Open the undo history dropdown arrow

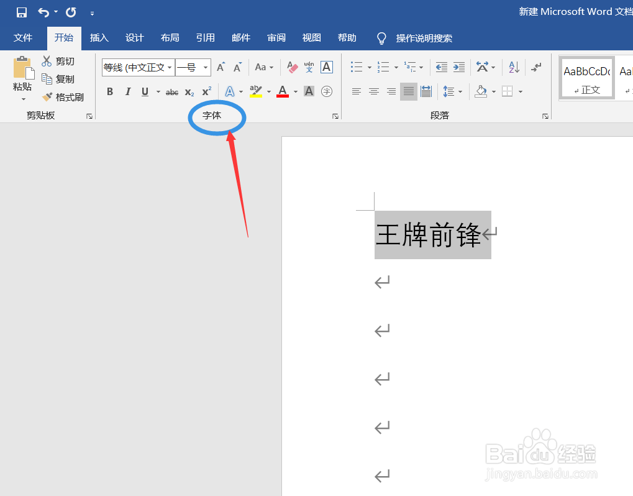point(56,12)
